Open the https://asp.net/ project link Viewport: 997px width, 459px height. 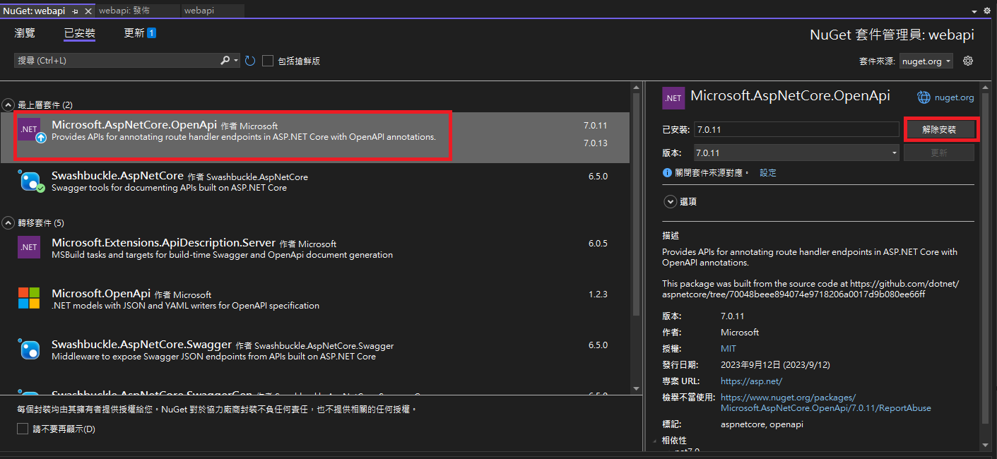741,381
